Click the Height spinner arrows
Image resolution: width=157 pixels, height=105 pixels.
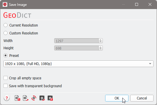point(100,48)
